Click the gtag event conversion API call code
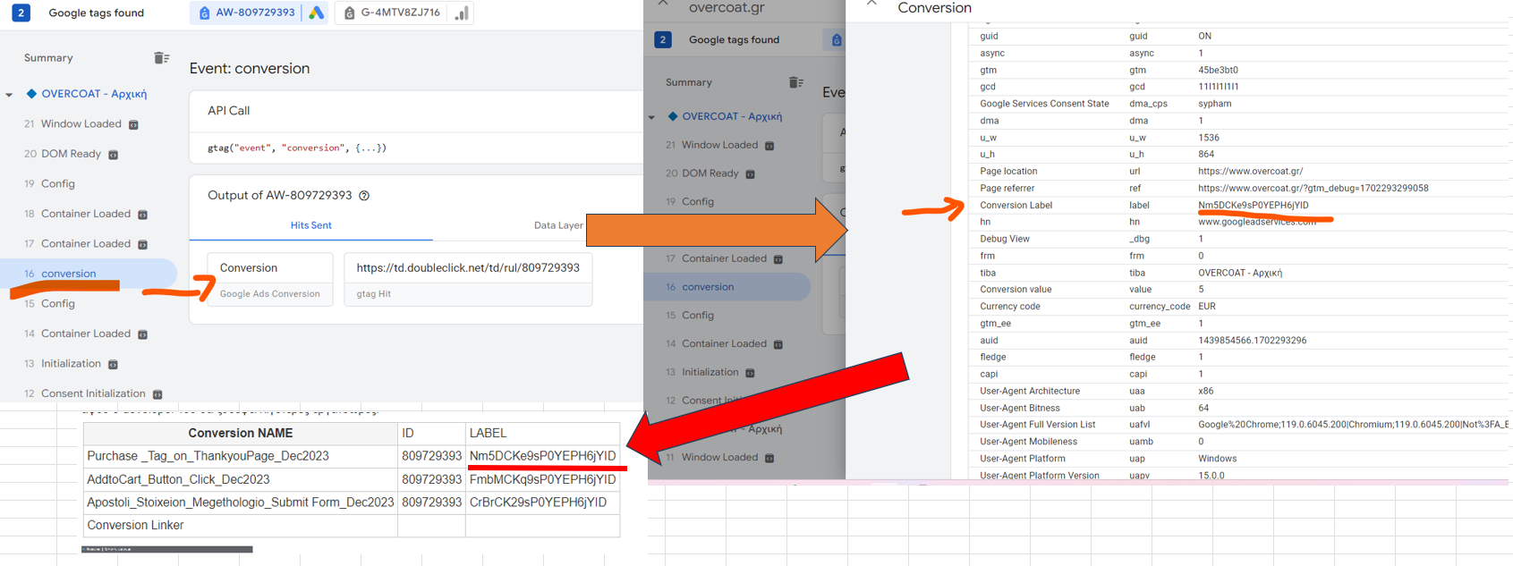The image size is (1513, 566). [x=297, y=148]
